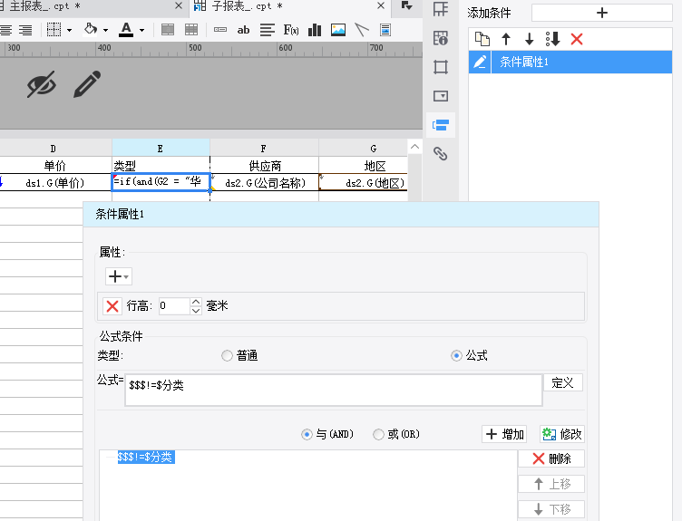Select the 普通 condition type
Screen dimensions: 682x521
(x=239, y=356)
